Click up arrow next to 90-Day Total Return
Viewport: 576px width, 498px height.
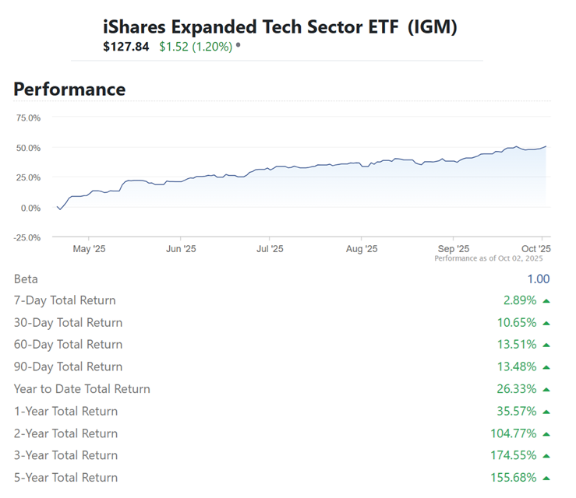546,367
